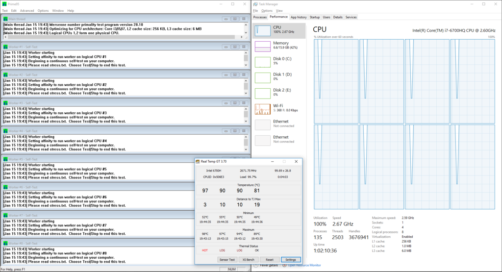Click the HOT thermal status indicator
This screenshot has width=502, height=272.
(205, 250)
